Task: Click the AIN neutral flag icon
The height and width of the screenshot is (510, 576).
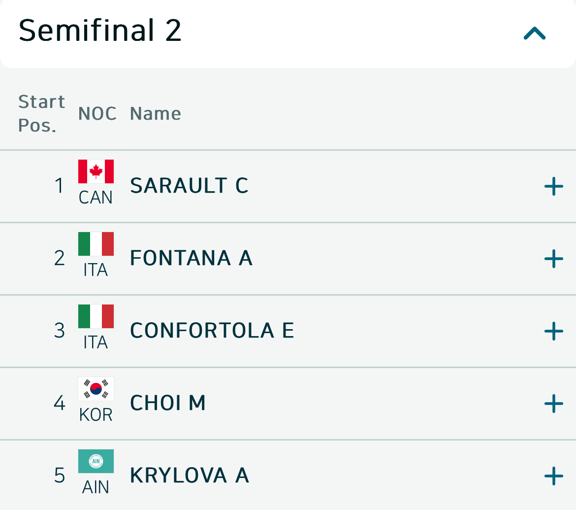Action: (x=96, y=461)
